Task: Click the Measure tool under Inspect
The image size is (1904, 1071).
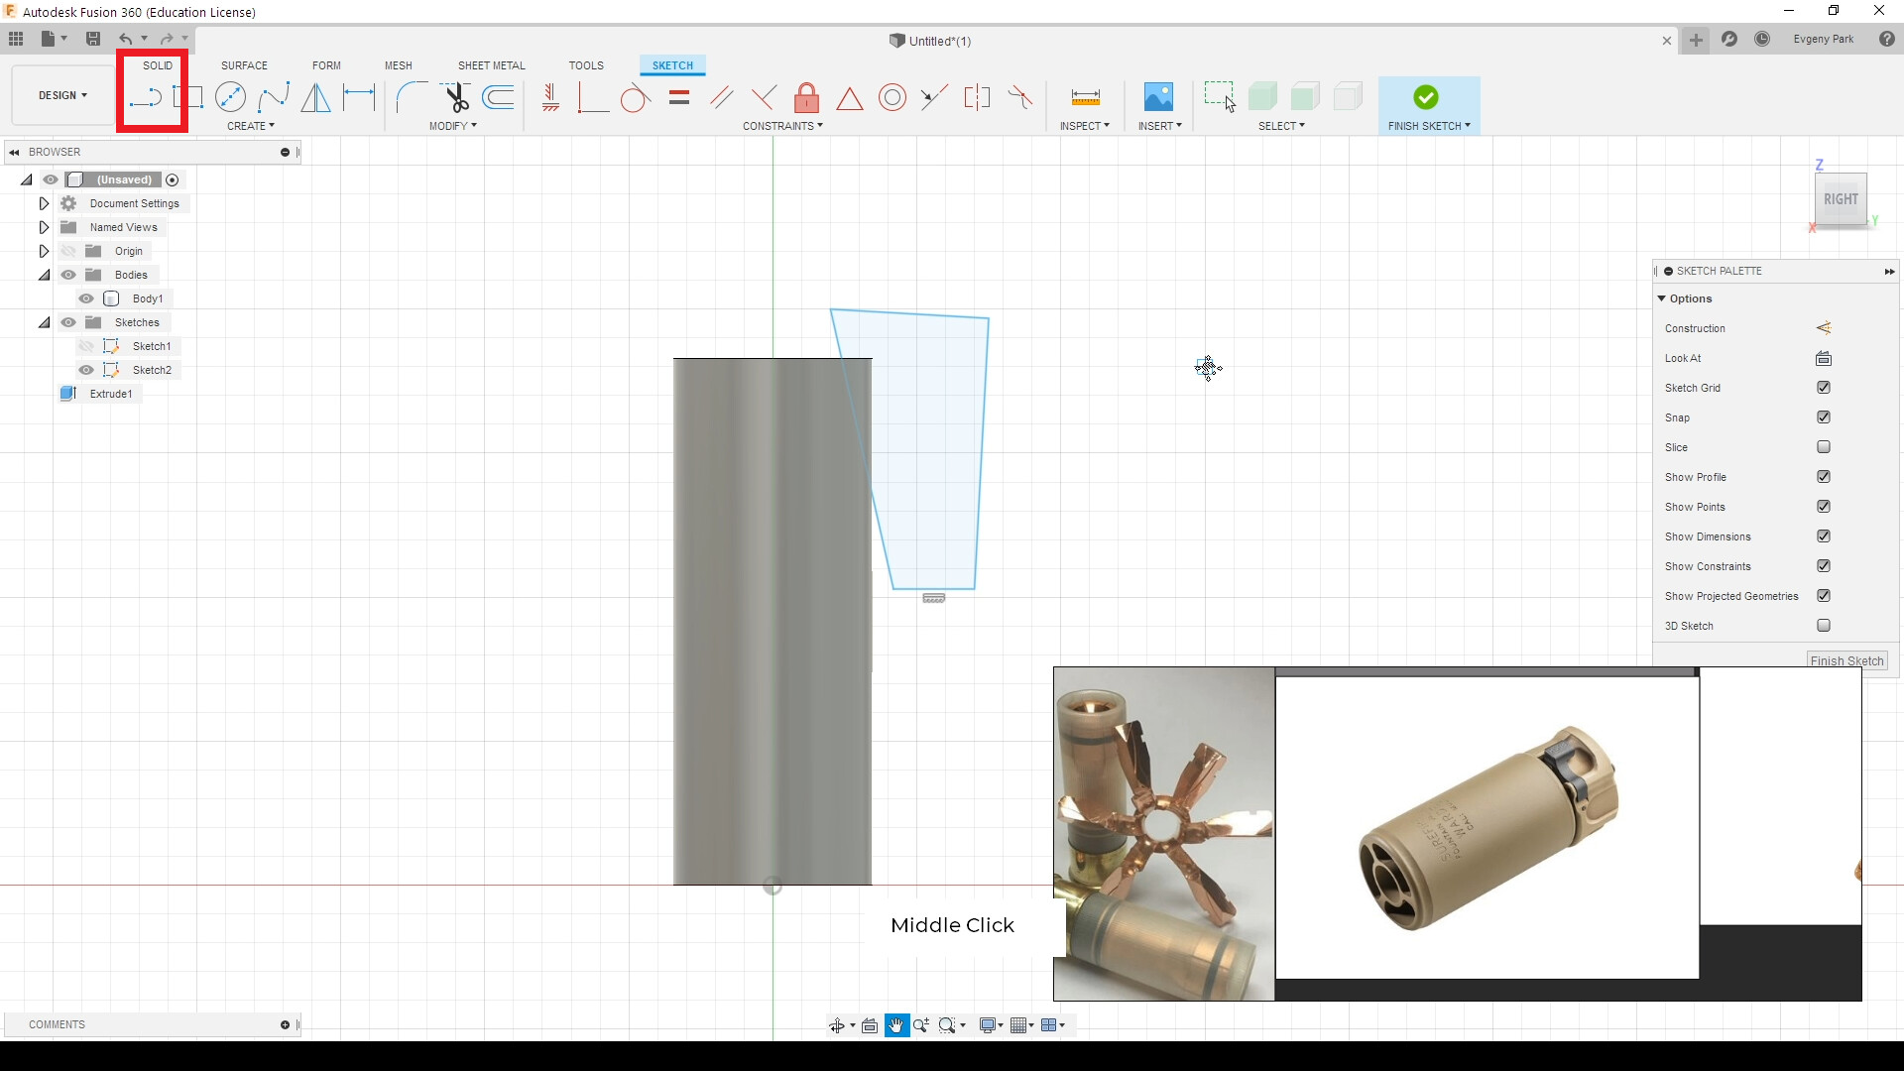Action: [1086, 97]
